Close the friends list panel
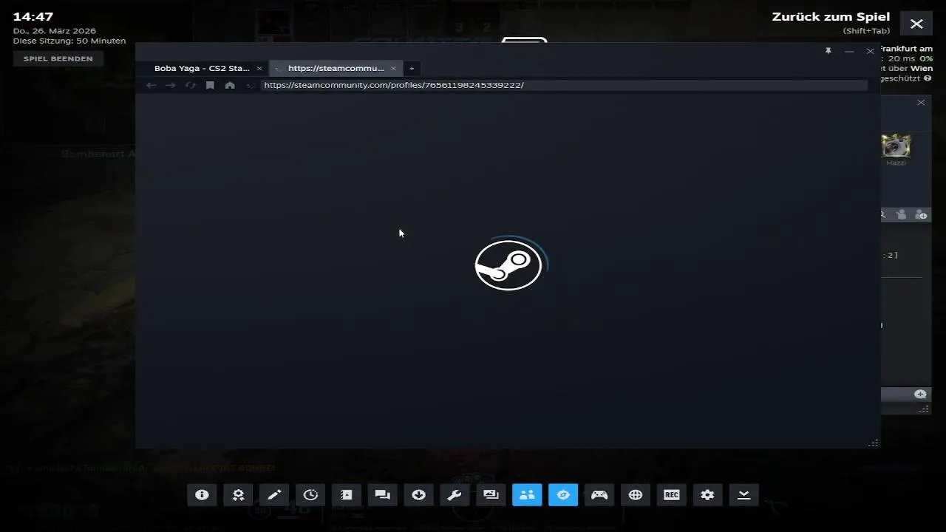 coord(921,103)
